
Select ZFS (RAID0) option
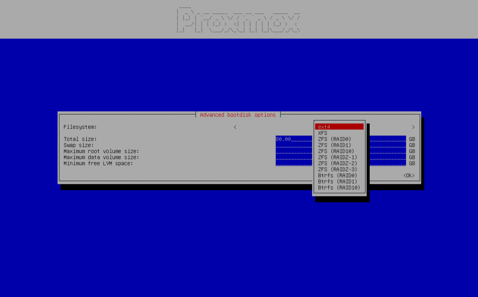click(x=334, y=139)
